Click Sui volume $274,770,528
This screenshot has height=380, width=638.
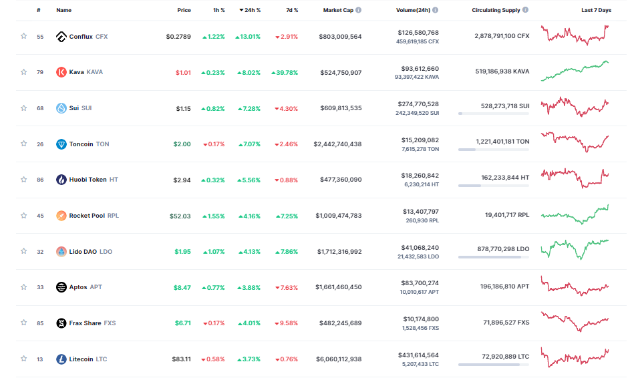418,104
